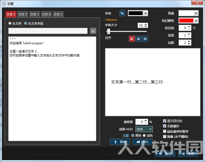Open the 标记颜色 dropdown arrow
The height and width of the screenshot is (162, 205).
[196, 21]
